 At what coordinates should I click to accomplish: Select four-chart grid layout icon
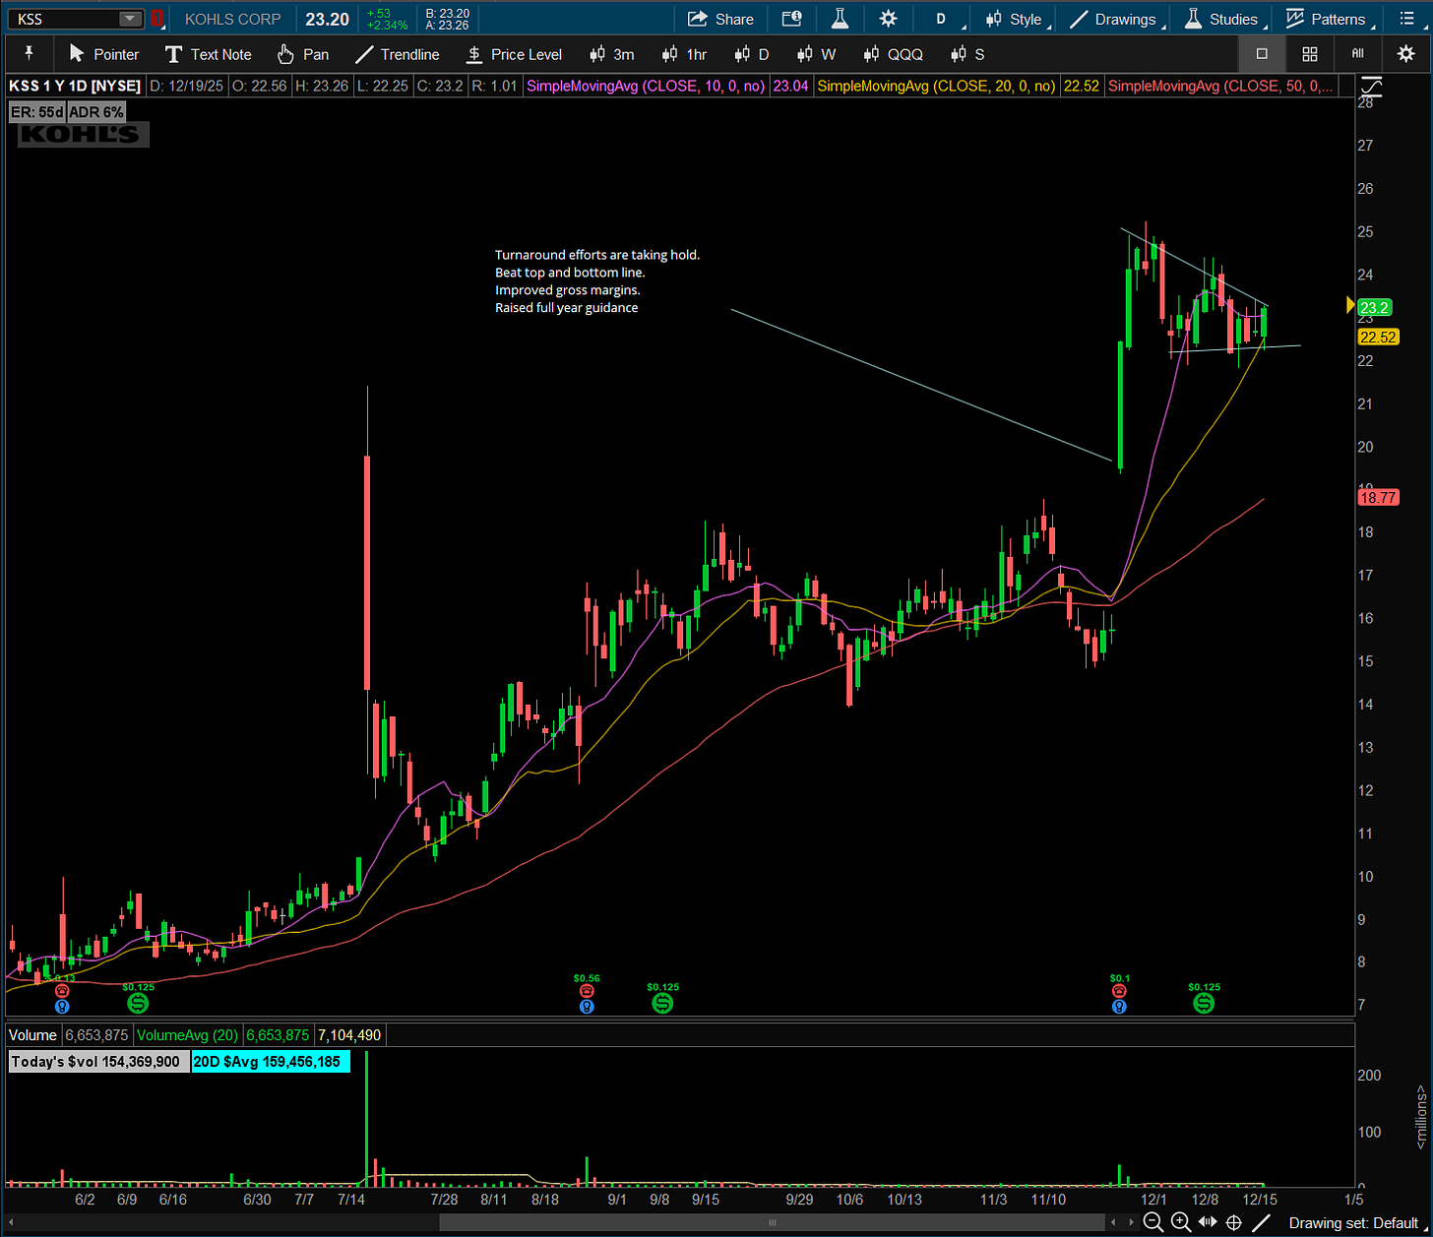(x=1310, y=54)
